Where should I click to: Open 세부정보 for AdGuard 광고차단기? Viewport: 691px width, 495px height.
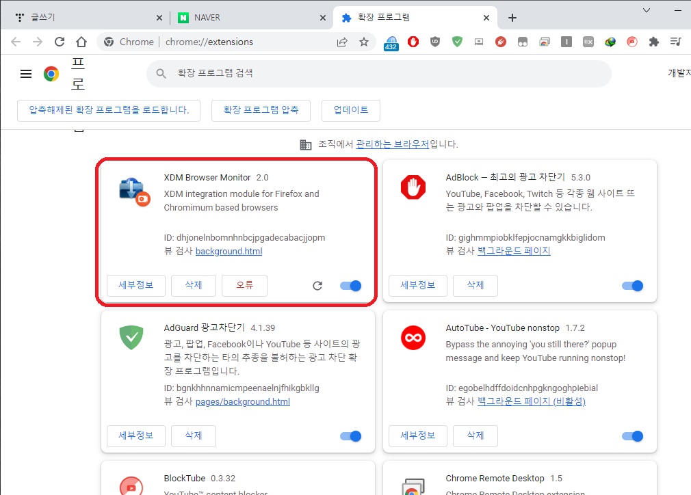point(136,436)
